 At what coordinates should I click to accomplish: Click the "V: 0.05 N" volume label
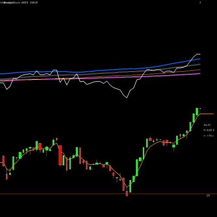tap(209, 130)
